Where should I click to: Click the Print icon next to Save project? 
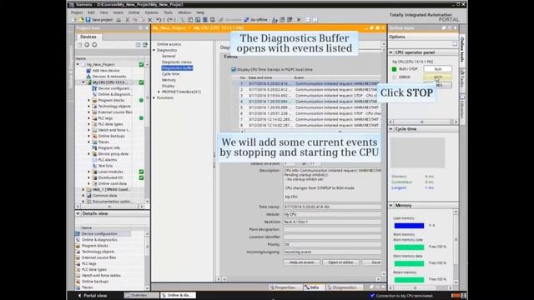(118, 20)
